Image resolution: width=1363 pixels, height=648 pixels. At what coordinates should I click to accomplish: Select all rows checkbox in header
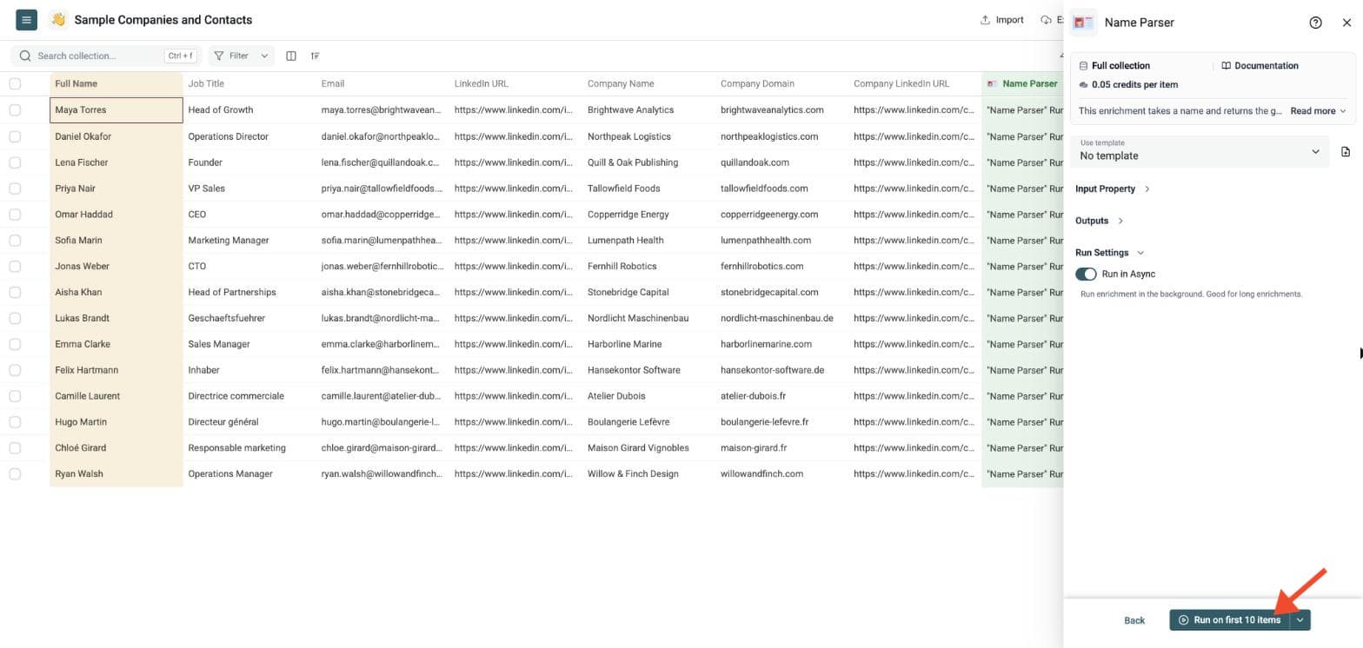[x=15, y=83]
